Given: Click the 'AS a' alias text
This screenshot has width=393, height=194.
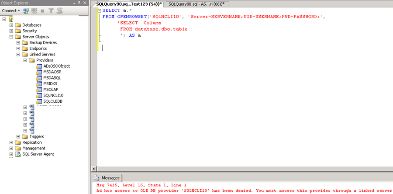Looking at the screenshot, I should (135, 35).
